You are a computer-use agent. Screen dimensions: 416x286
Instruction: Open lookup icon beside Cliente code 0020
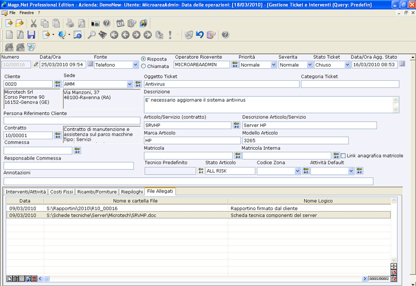[x=58, y=84]
